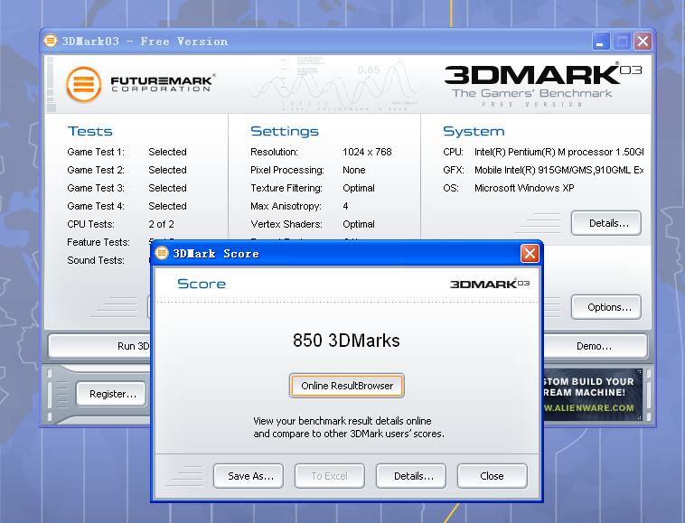
Task: Open System Details... in main window
Action: (605, 223)
